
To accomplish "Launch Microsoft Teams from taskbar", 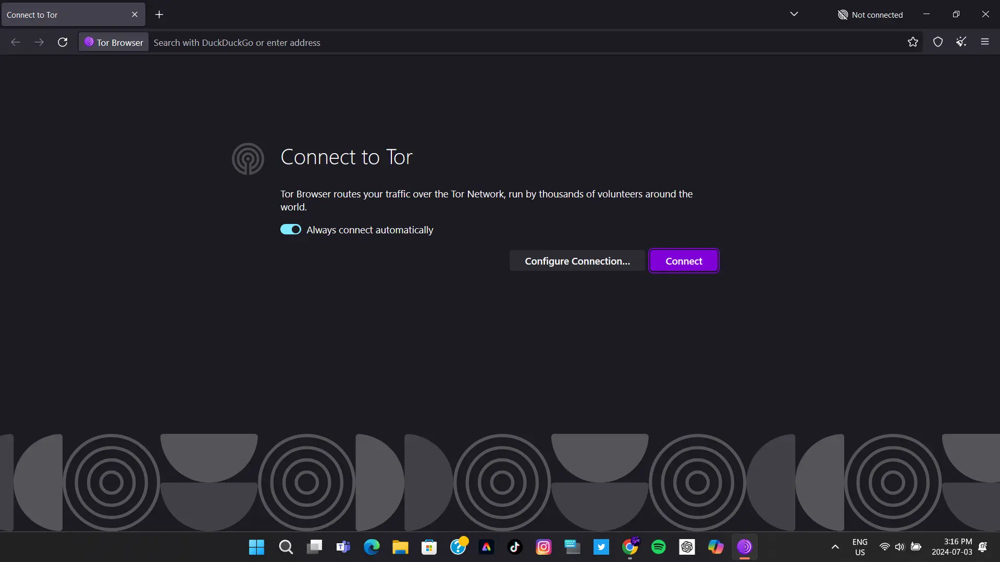I will click(343, 547).
